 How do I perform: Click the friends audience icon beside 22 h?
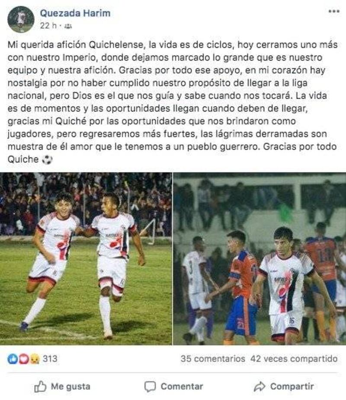68,26
